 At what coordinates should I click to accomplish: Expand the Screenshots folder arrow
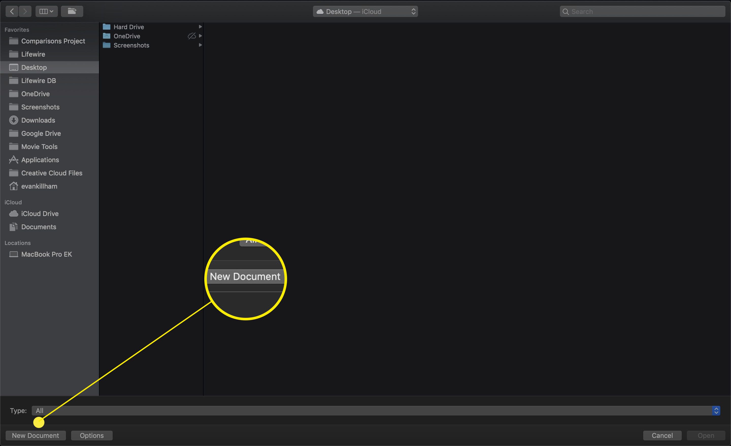pyautogui.click(x=200, y=45)
